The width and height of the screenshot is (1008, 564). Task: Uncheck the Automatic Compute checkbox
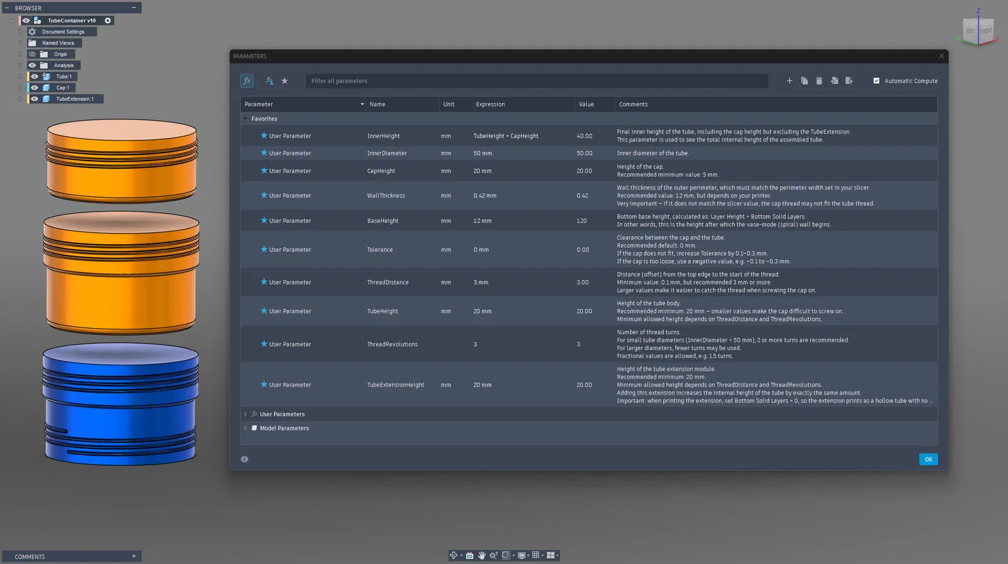pyautogui.click(x=876, y=81)
